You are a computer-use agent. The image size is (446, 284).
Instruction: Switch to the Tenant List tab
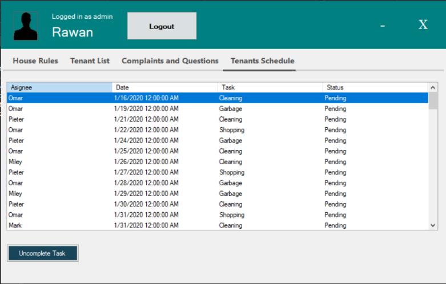point(90,61)
